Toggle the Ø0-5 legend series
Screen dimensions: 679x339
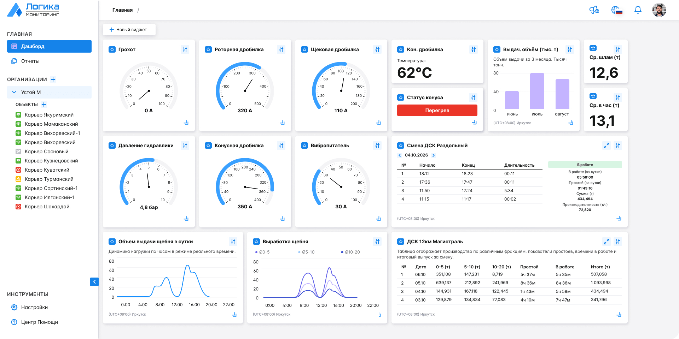tap(262, 252)
